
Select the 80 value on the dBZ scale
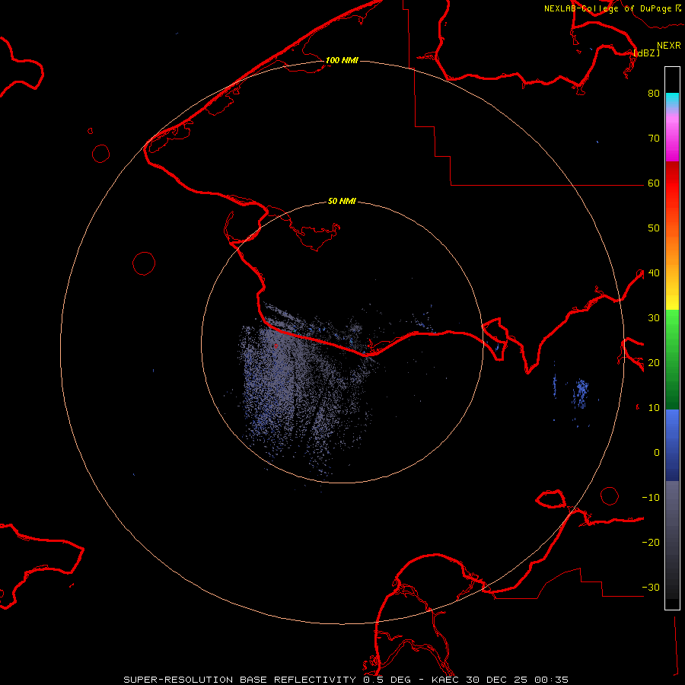click(x=654, y=93)
